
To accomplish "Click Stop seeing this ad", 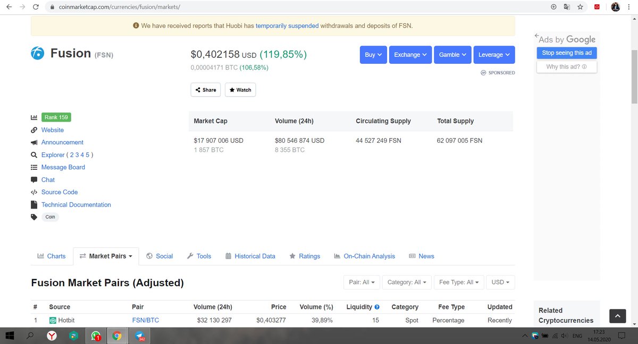I will (x=567, y=53).
